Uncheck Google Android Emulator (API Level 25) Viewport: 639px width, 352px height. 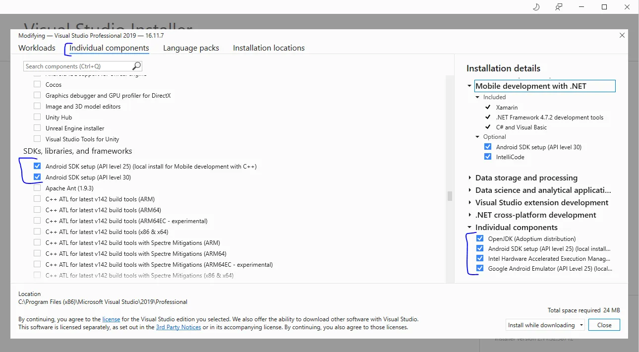point(480,269)
